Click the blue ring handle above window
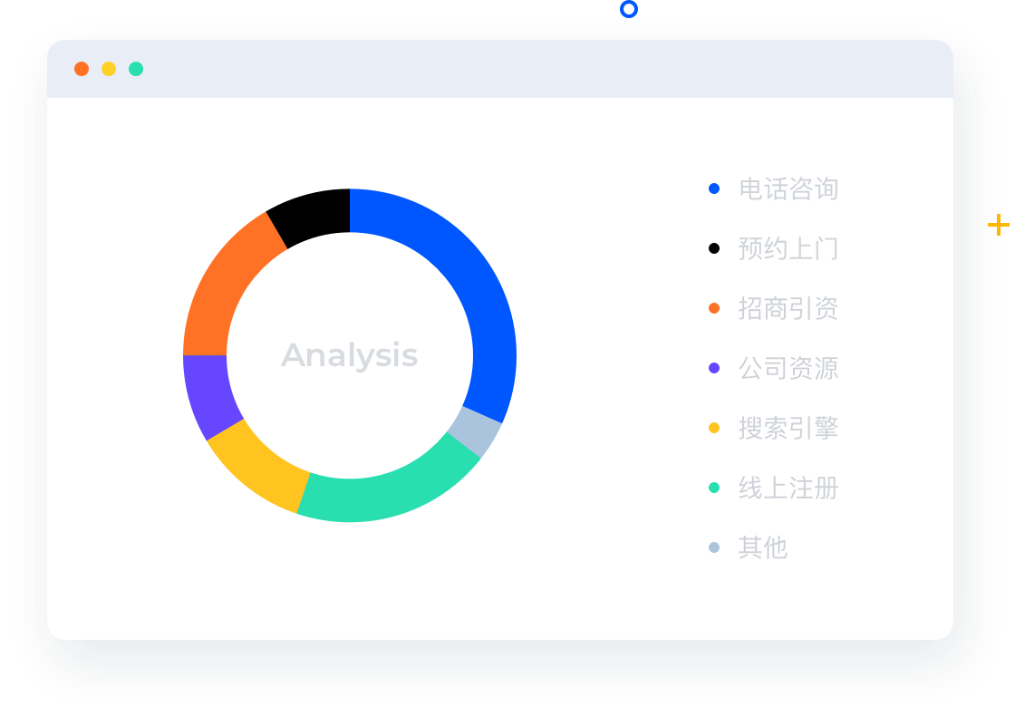Image resolution: width=1015 pixels, height=716 pixels. [x=629, y=9]
